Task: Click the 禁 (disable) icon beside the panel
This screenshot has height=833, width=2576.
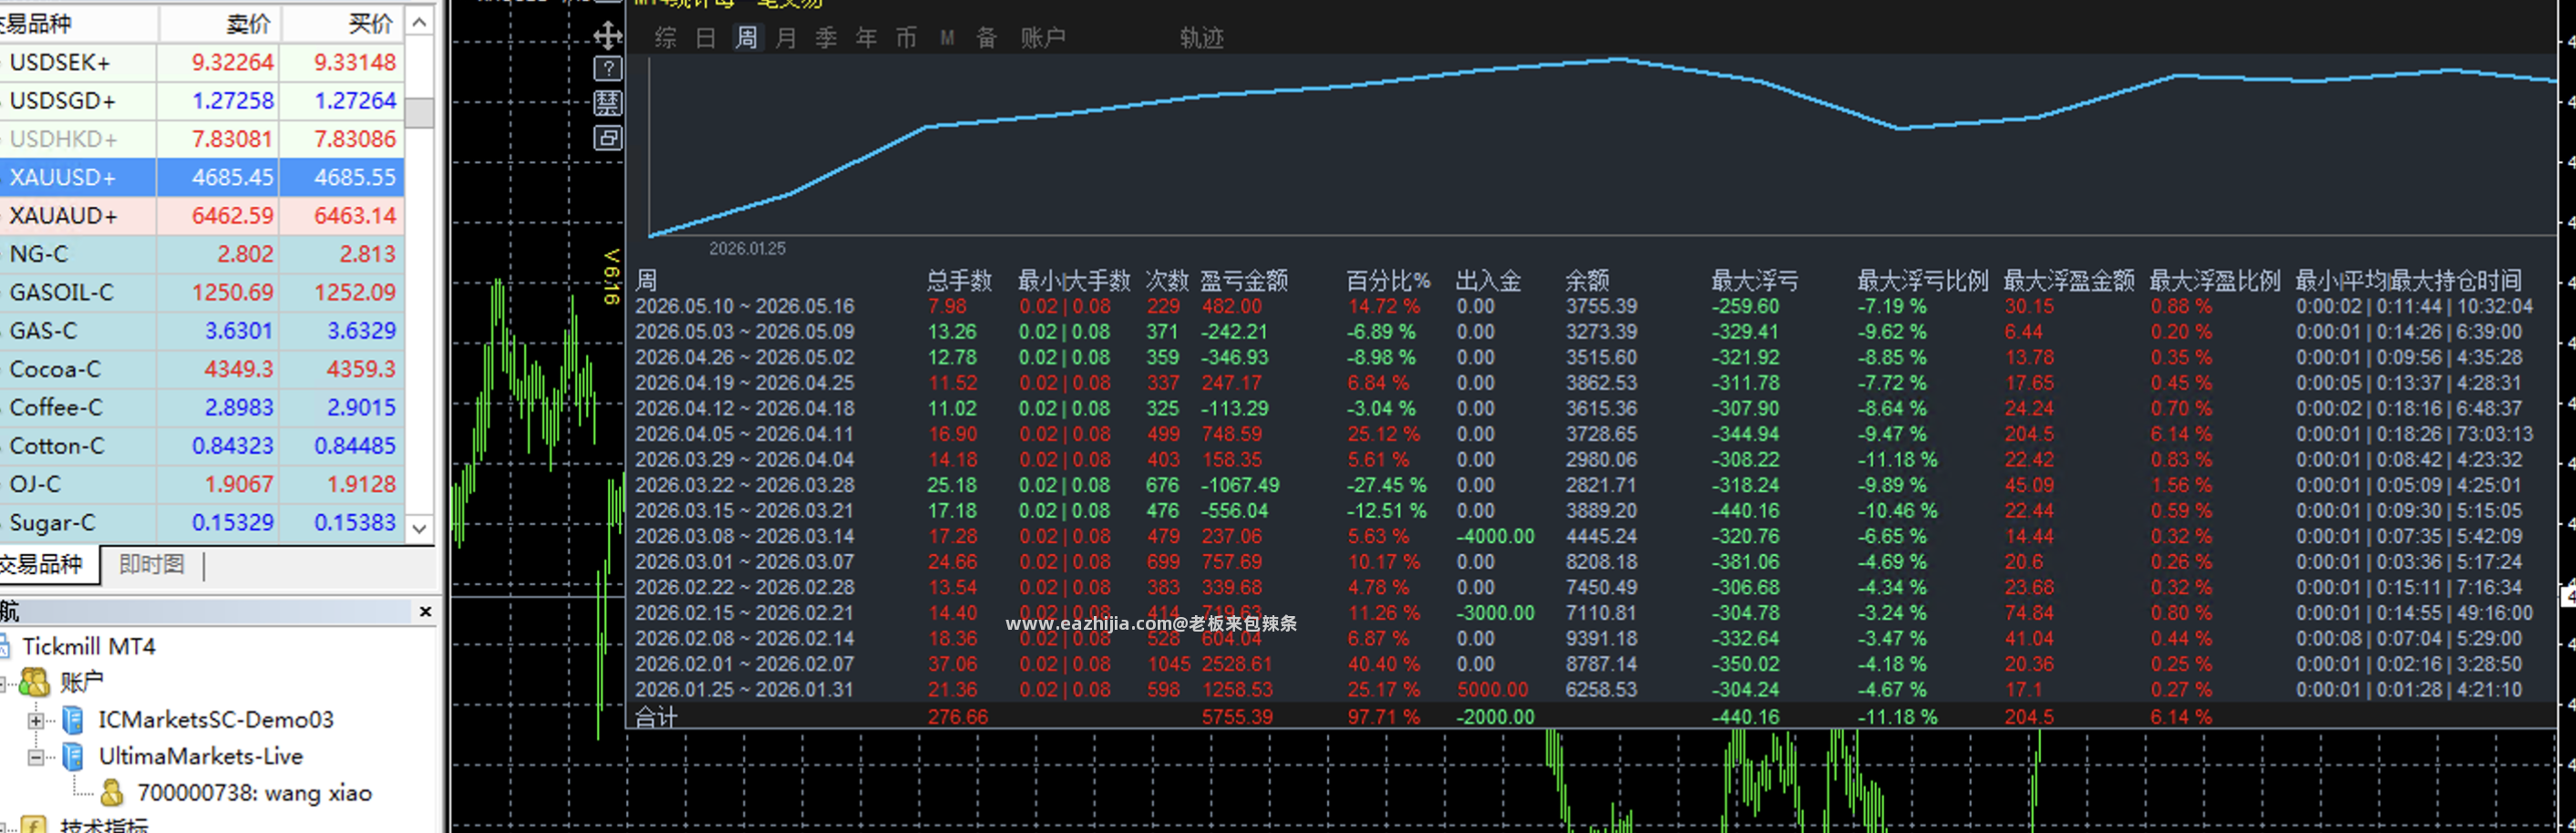Action: click(607, 103)
